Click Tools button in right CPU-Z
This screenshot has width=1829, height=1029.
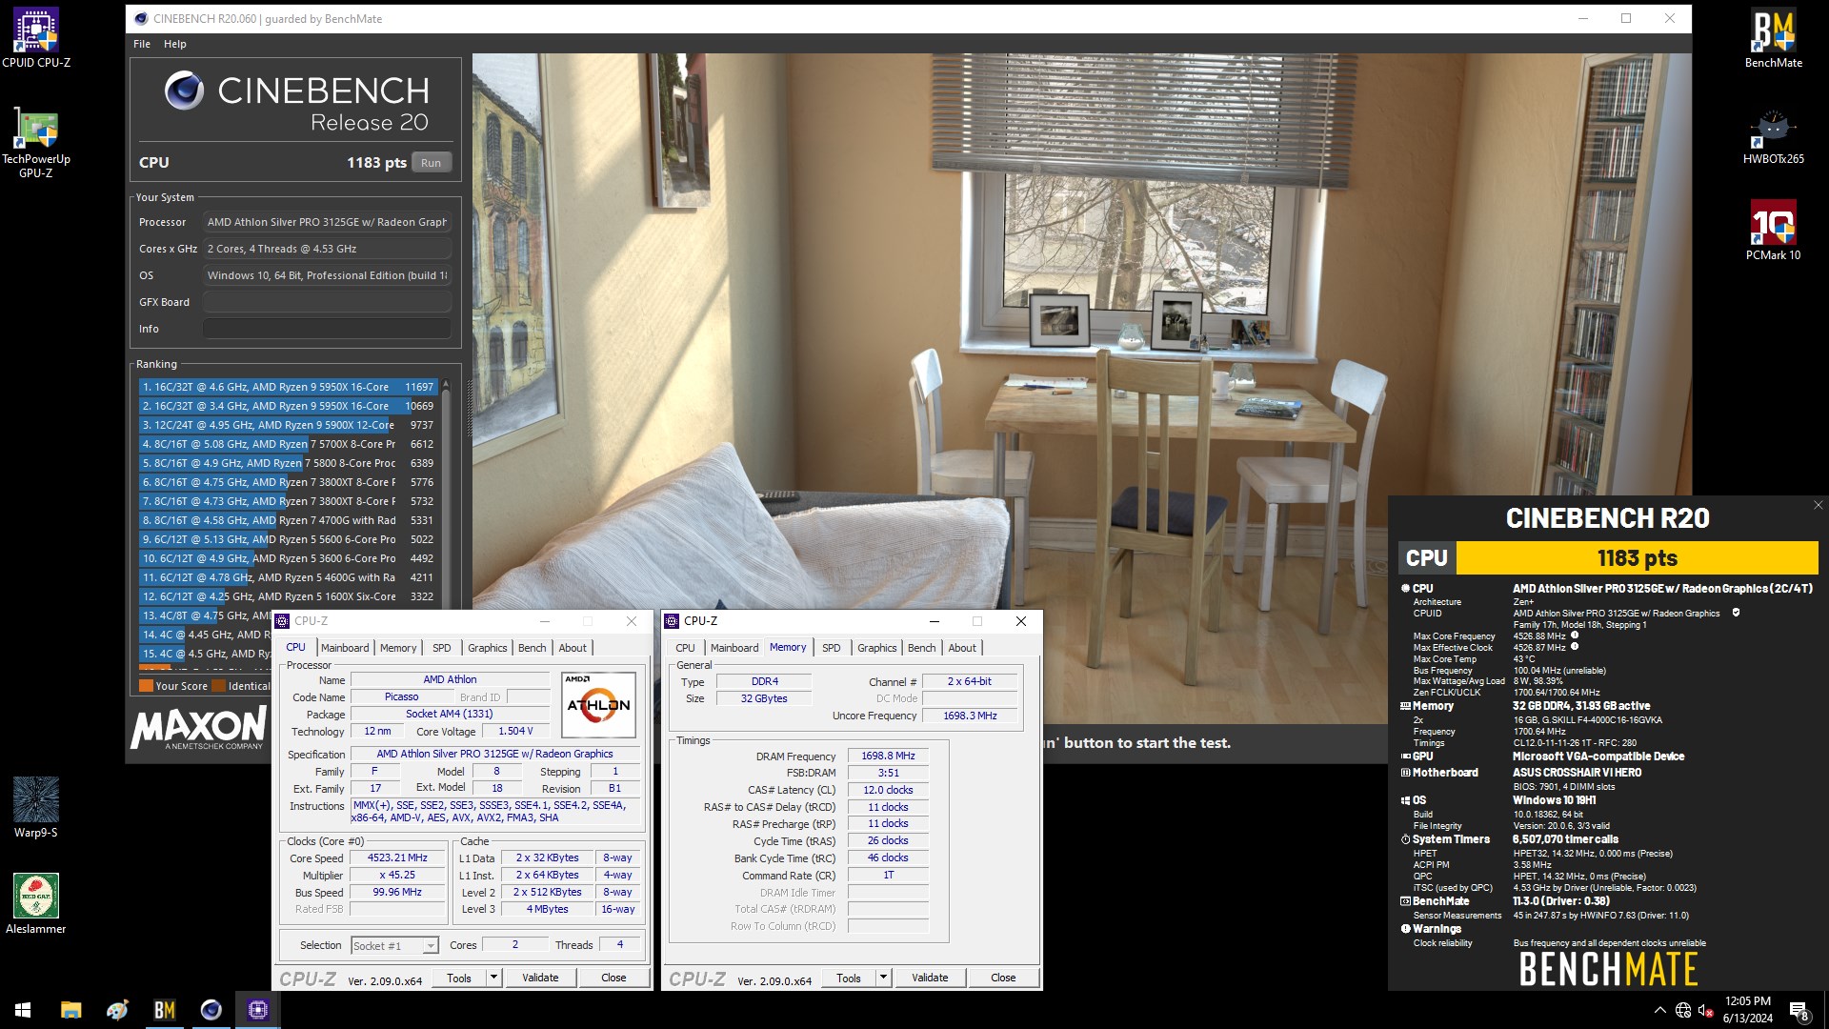coord(849,978)
